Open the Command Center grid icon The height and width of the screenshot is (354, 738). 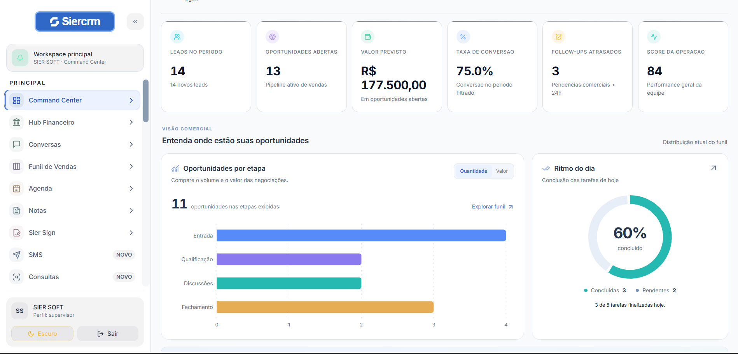tap(16, 100)
